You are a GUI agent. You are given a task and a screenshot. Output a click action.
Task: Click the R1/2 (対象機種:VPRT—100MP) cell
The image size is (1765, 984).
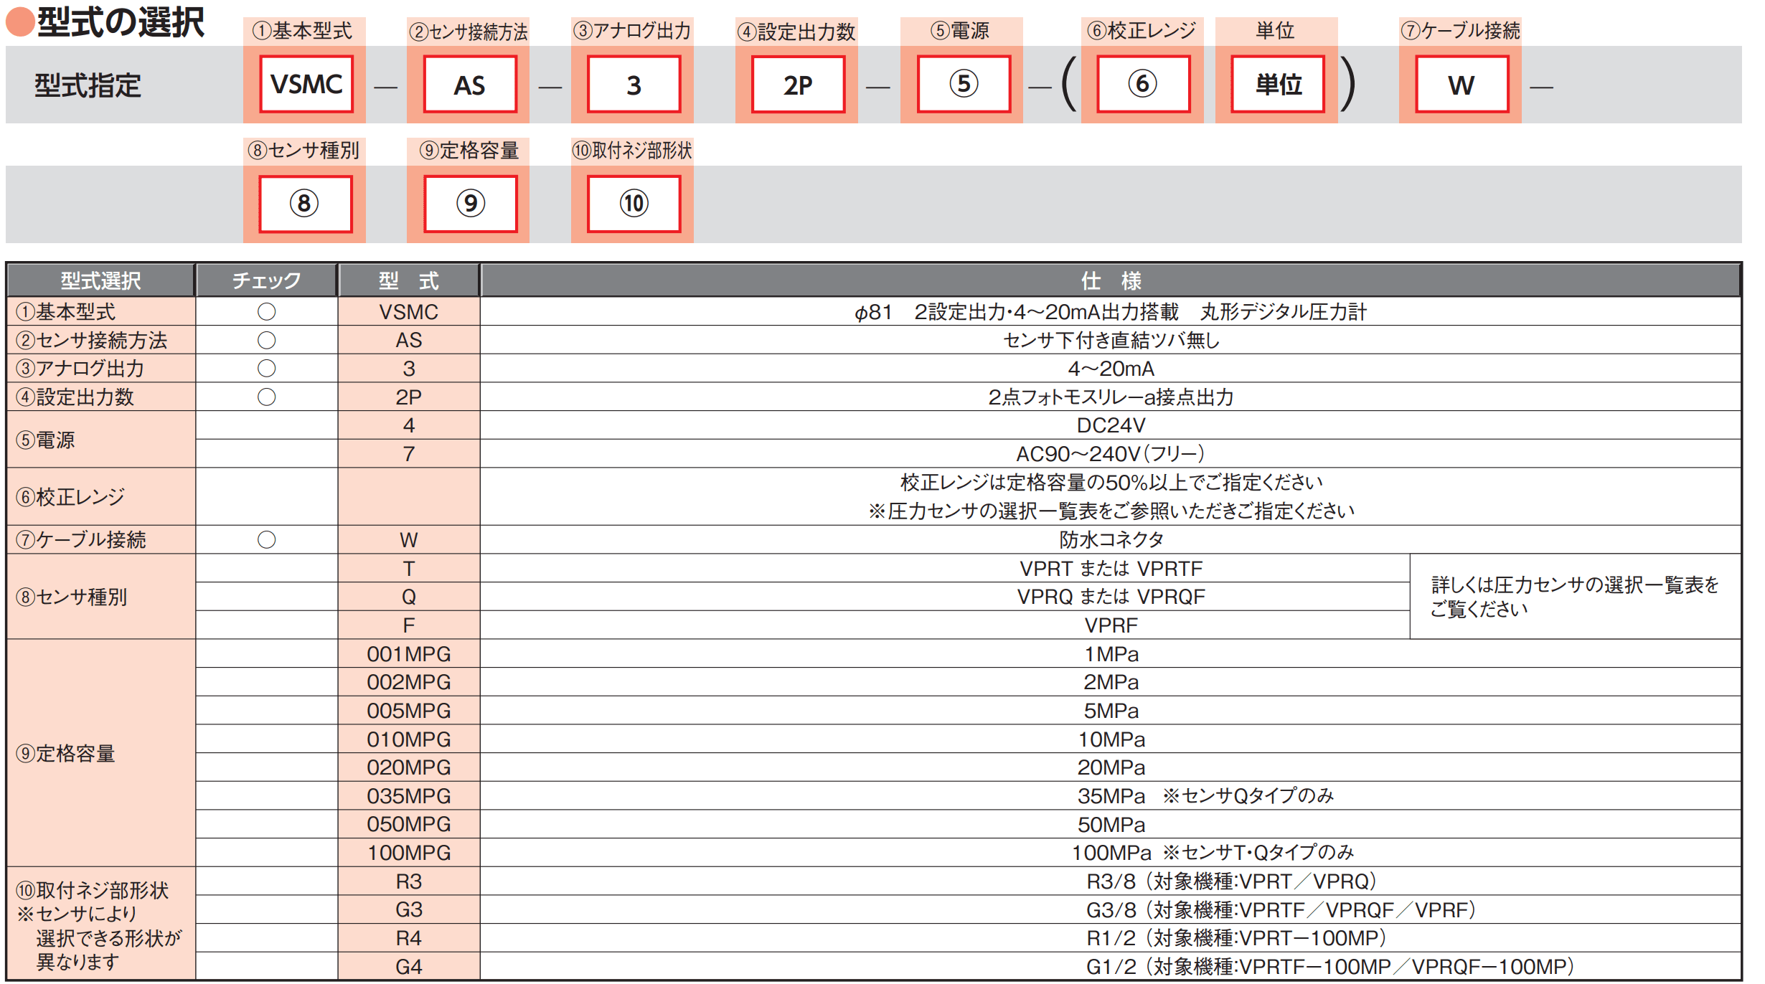tap(1111, 938)
